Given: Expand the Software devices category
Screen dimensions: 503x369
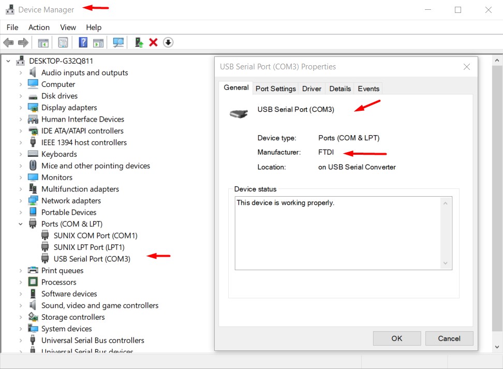Looking at the screenshot, I should point(21,294).
